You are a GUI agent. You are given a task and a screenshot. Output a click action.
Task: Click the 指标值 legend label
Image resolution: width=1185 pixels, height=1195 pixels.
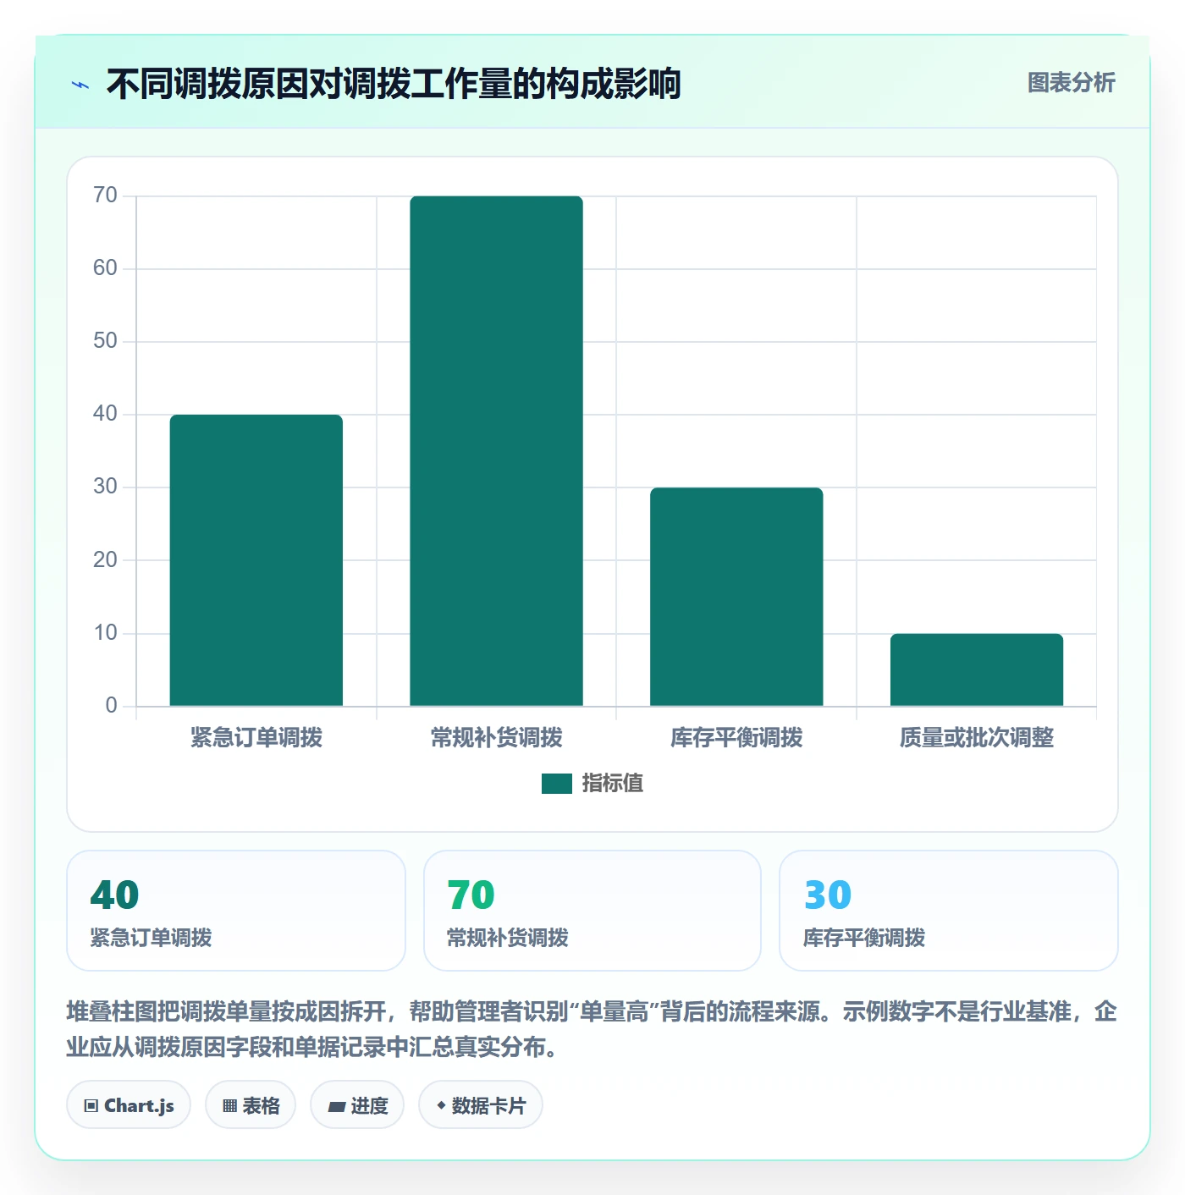[x=613, y=784]
